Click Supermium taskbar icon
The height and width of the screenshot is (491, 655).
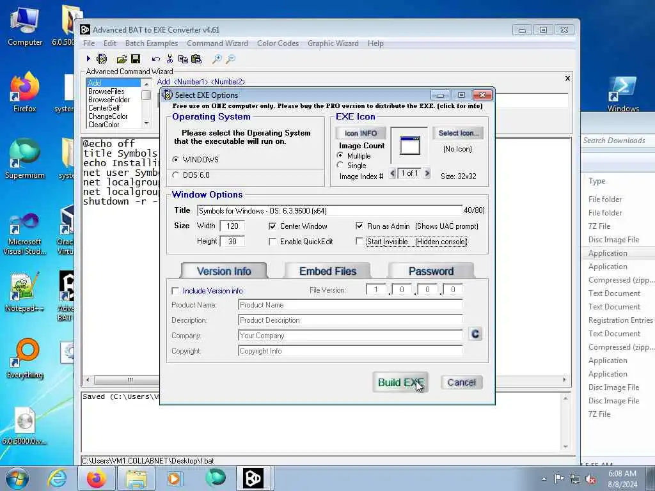[x=215, y=478]
